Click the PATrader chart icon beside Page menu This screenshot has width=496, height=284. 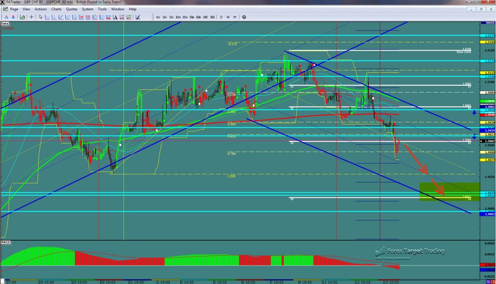pos(5,9)
